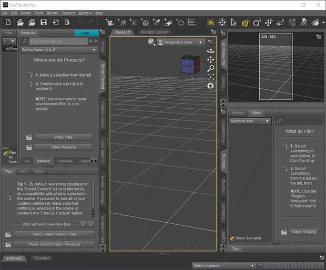Open the Window menu
326x270 pixels.
click(85, 13)
